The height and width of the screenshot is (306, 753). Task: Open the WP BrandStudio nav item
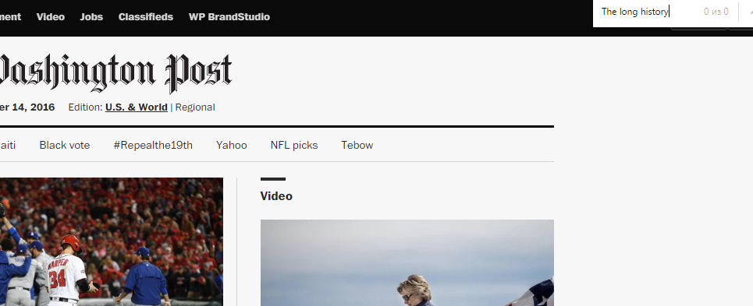point(229,17)
